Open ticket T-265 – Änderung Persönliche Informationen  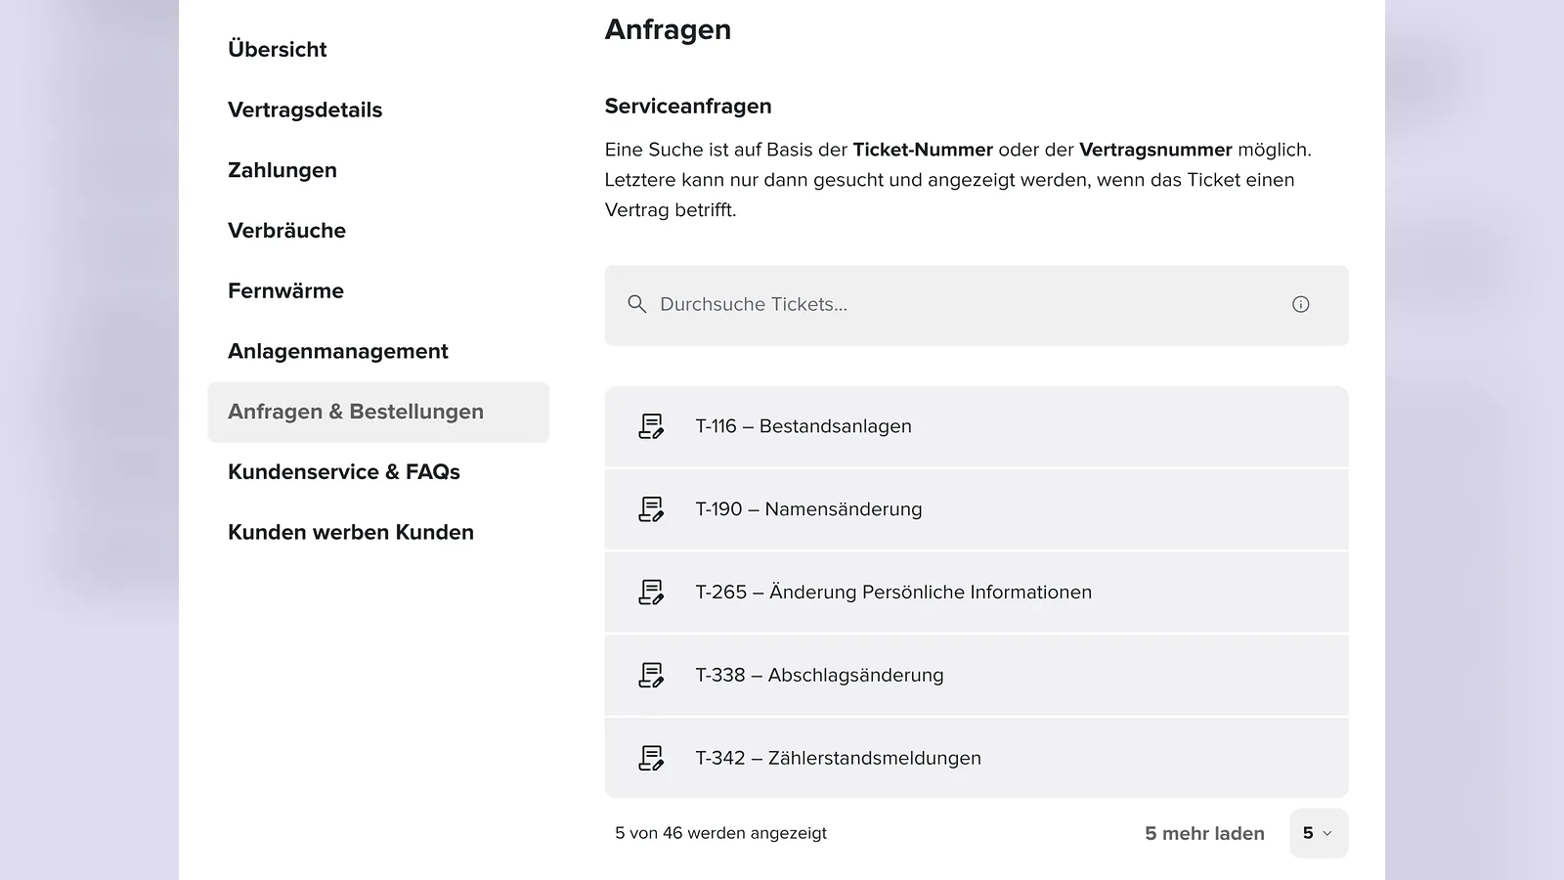[x=976, y=593]
